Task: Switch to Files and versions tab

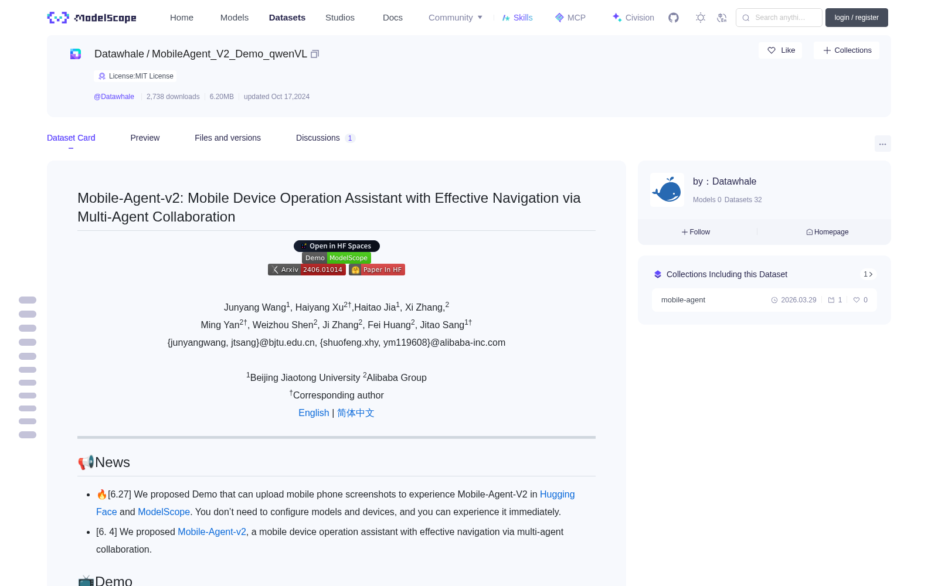Action: click(x=227, y=138)
